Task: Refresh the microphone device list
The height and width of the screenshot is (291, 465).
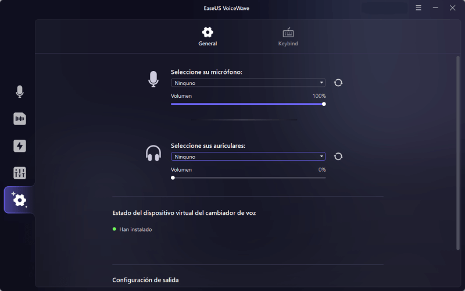Action: [x=338, y=83]
